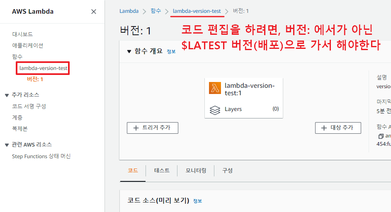Close the AWS Lambda side panel
Viewport: 391px width, 212px height.
pyautogui.click(x=94, y=12)
